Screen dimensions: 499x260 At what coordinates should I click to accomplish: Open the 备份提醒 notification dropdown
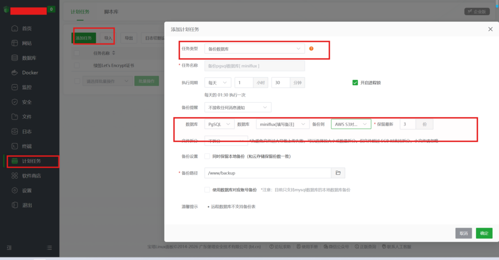pos(238,107)
